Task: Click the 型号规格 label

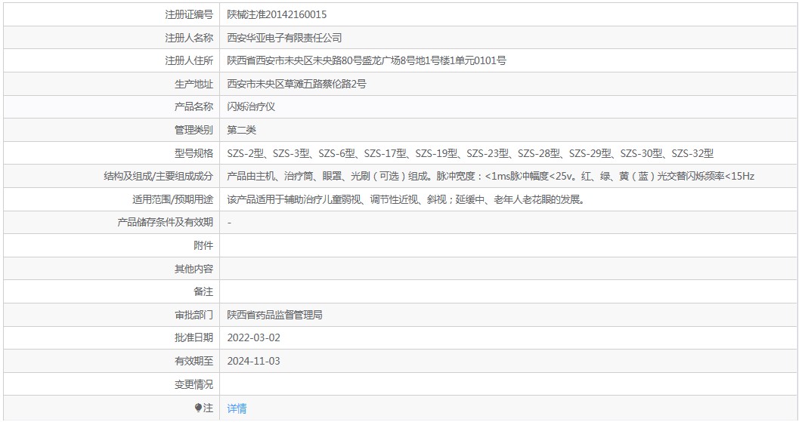Action: (194, 153)
